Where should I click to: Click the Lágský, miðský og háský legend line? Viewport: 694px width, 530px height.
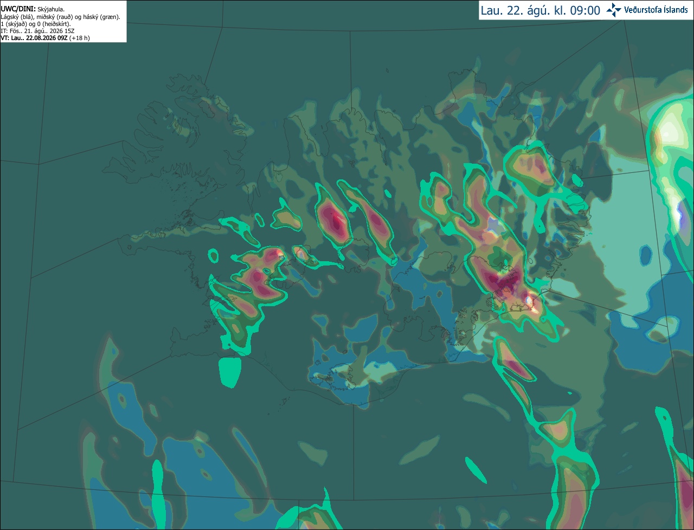(61, 17)
